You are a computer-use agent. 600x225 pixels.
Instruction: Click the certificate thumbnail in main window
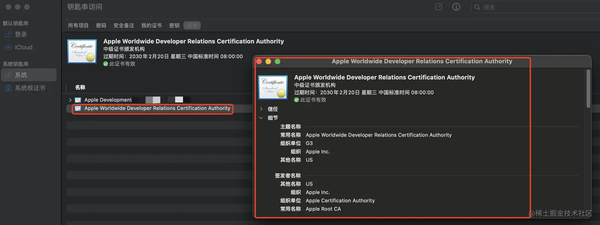click(82, 51)
